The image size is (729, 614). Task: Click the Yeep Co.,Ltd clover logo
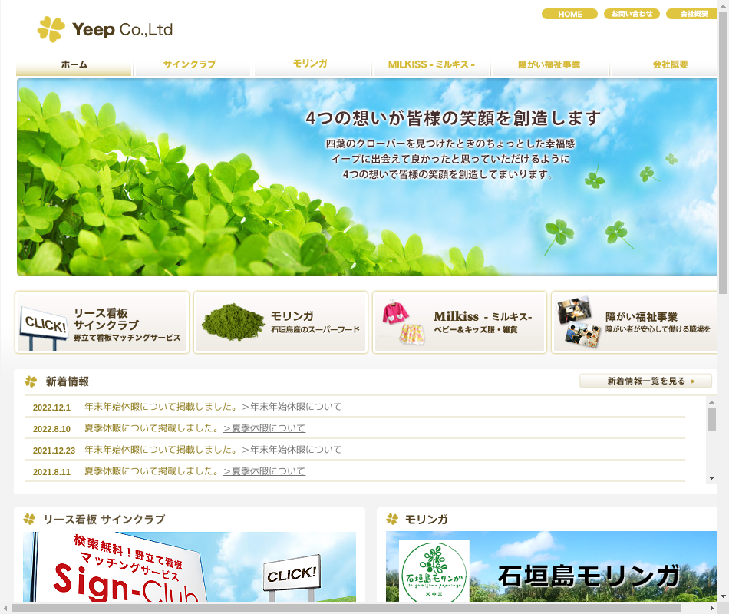coord(51,29)
